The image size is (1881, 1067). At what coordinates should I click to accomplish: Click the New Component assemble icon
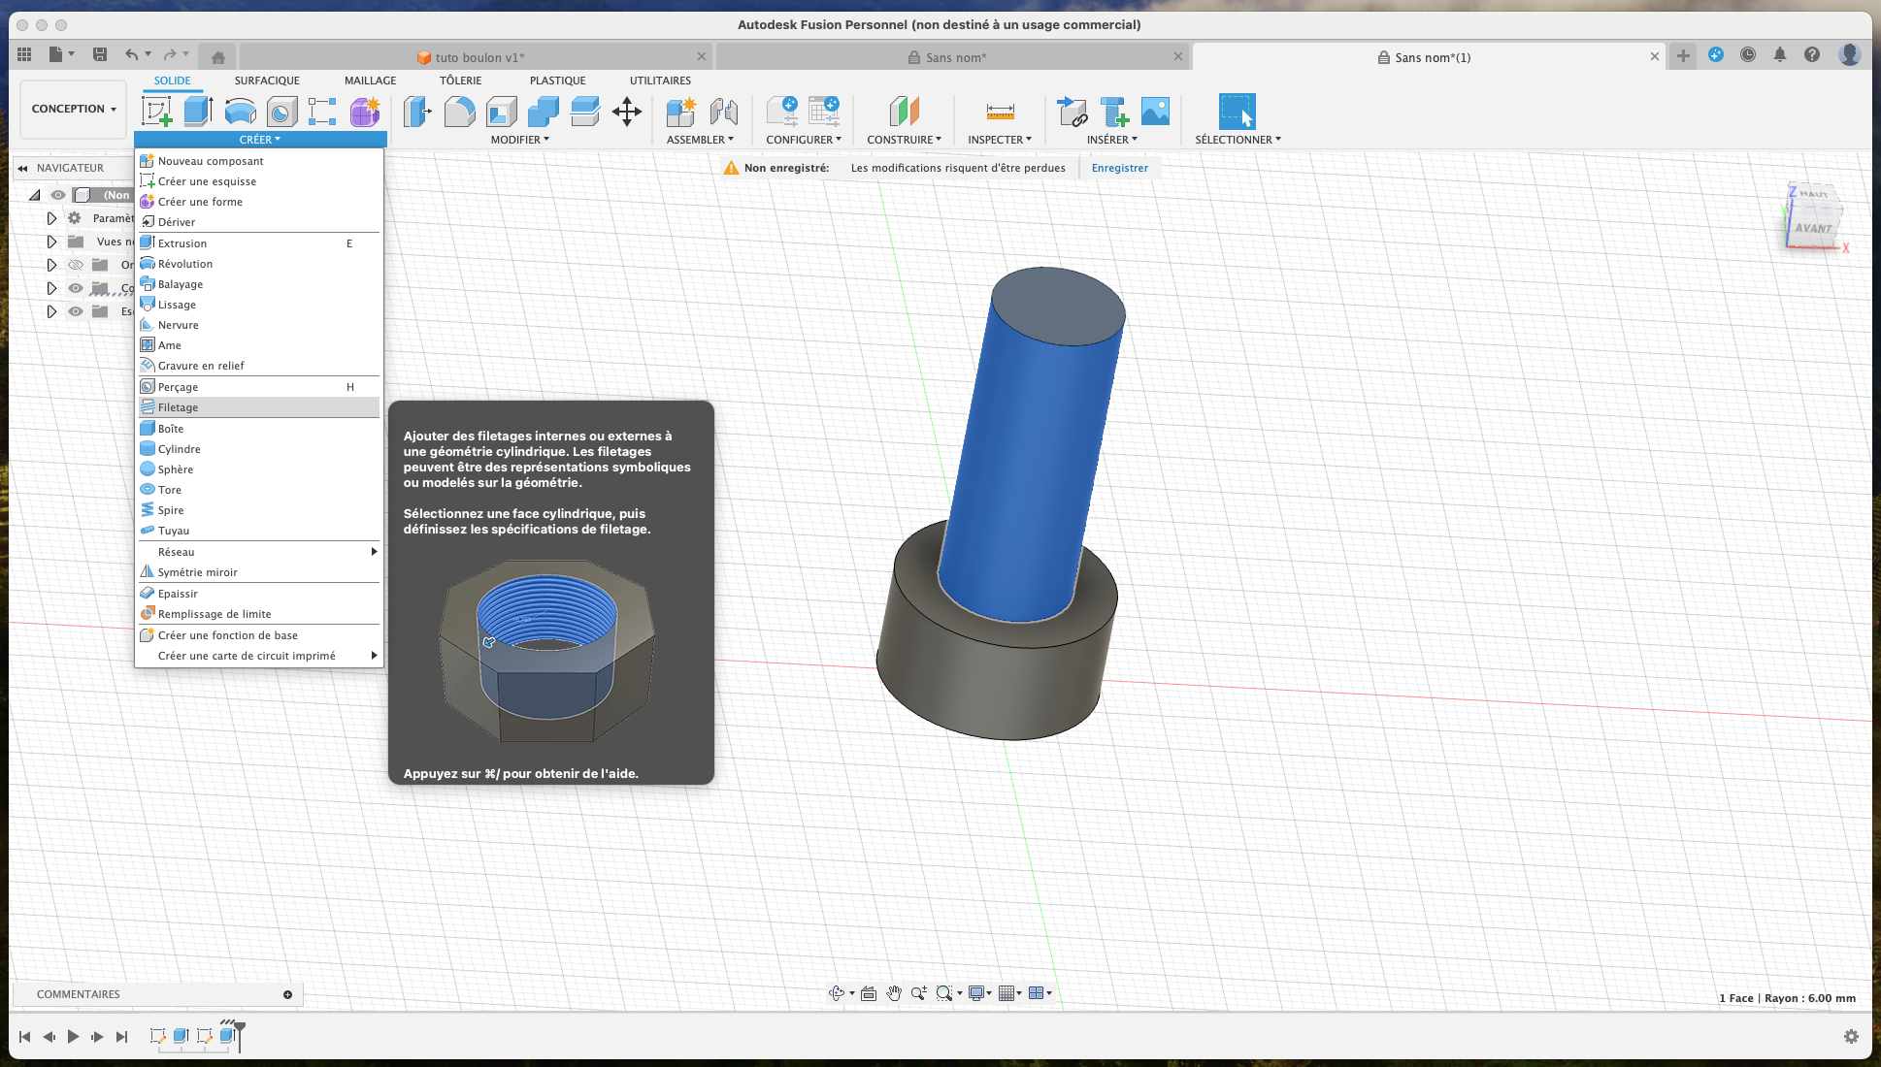[681, 112]
